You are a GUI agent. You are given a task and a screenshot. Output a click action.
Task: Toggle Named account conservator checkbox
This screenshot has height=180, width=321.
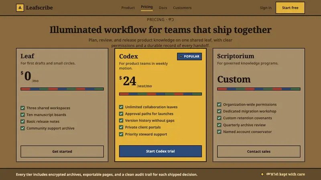click(x=219, y=132)
